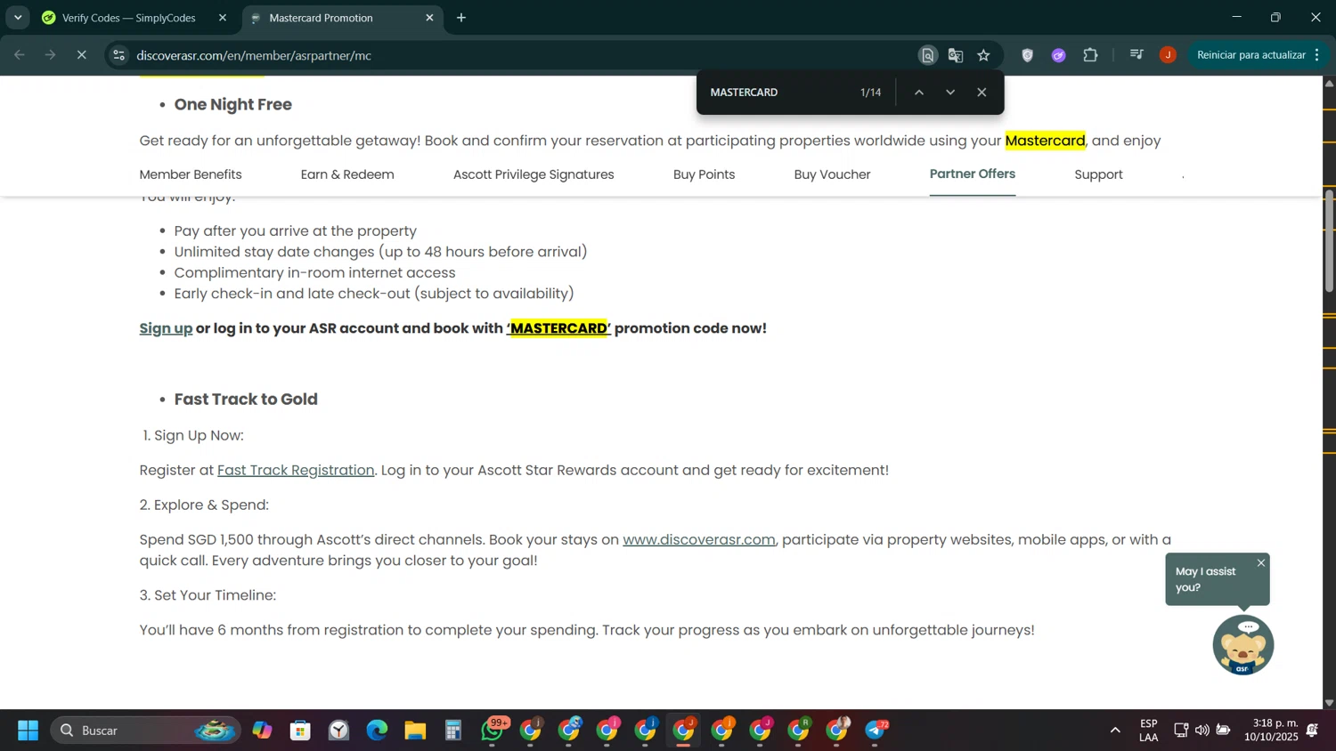Go back to the previous page
The width and height of the screenshot is (1336, 751).
point(20,55)
